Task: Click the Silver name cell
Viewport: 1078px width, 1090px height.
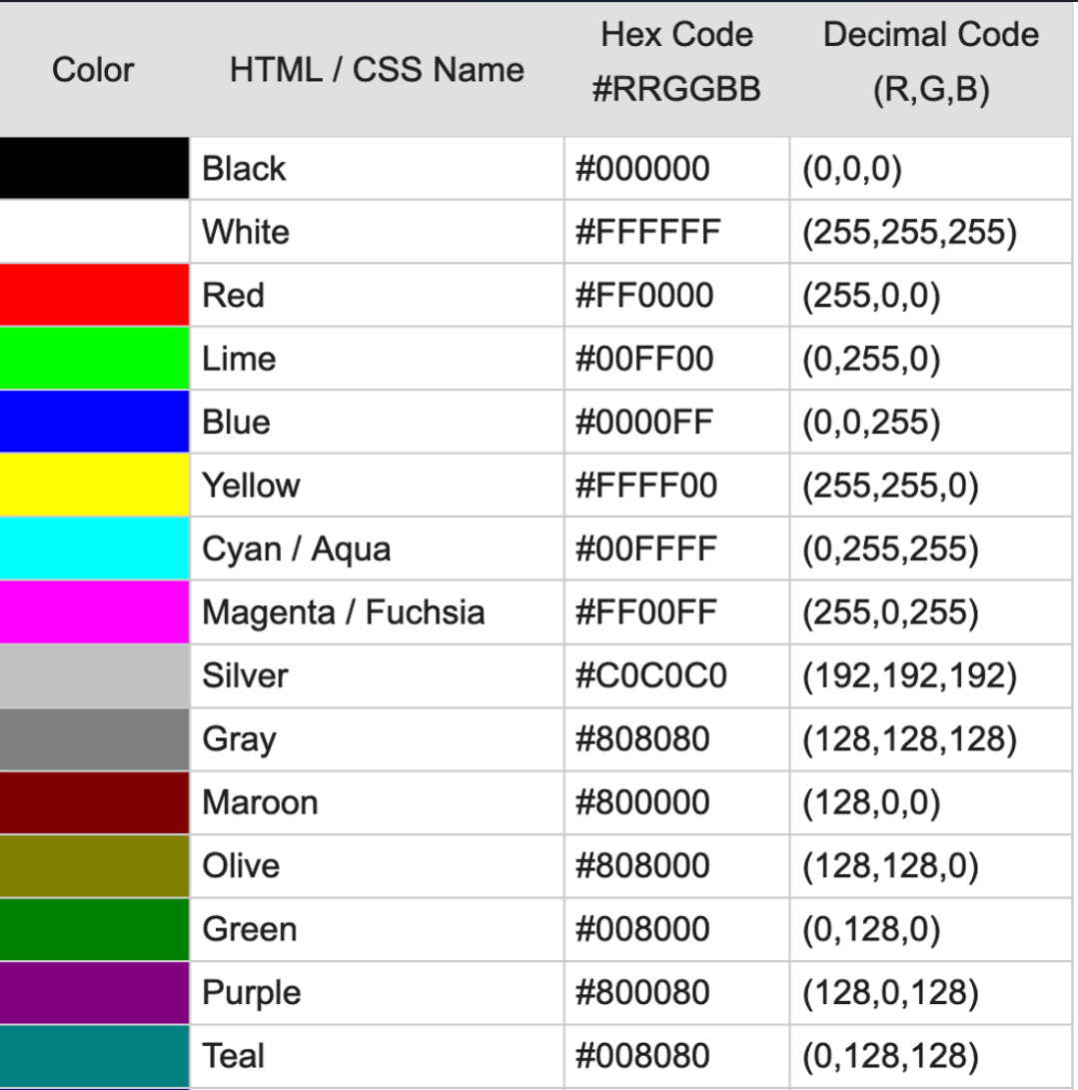Action: (x=245, y=676)
